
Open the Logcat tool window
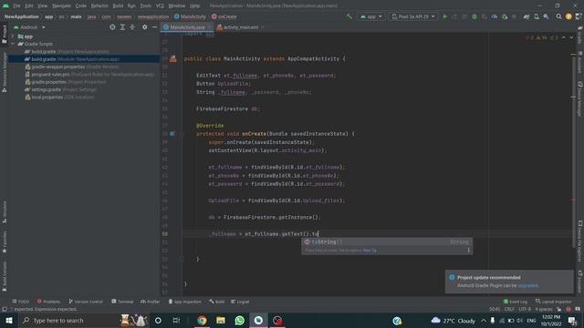240,302
